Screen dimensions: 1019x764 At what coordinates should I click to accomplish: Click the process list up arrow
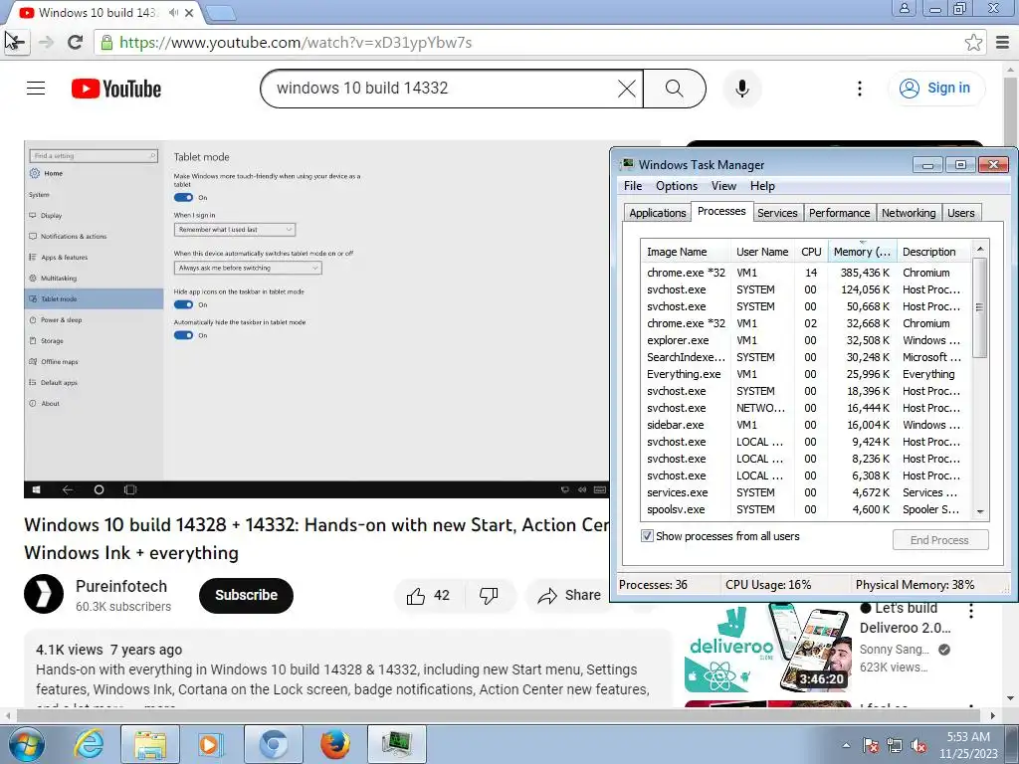(x=980, y=250)
